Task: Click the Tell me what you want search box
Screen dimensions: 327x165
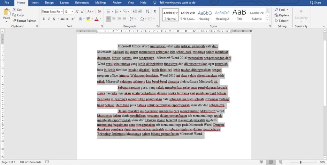Action: coord(177,3)
